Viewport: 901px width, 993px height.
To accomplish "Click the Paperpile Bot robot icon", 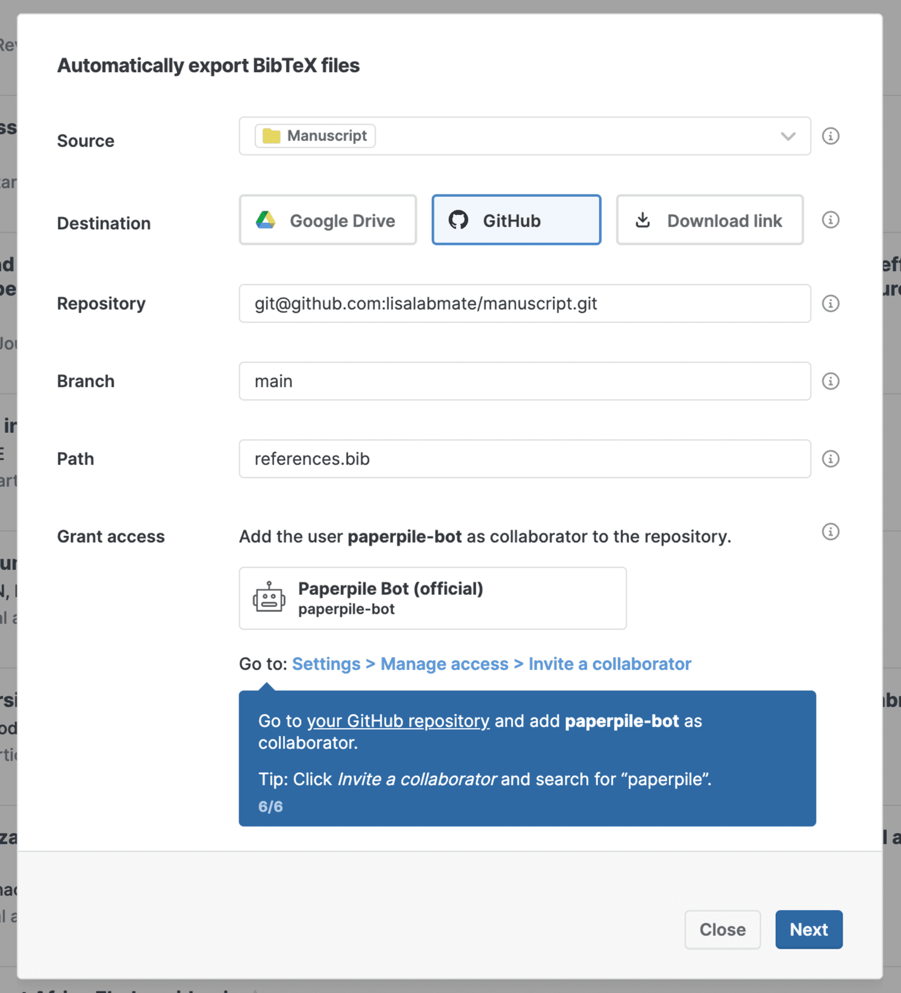I will point(269,597).
